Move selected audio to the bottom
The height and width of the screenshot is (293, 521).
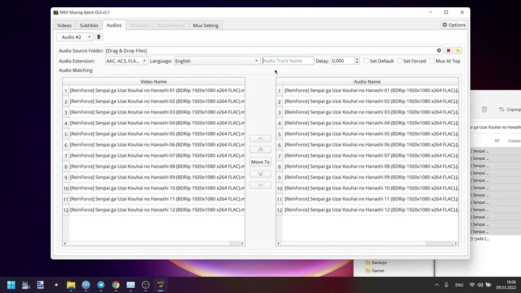click(260, 174)
